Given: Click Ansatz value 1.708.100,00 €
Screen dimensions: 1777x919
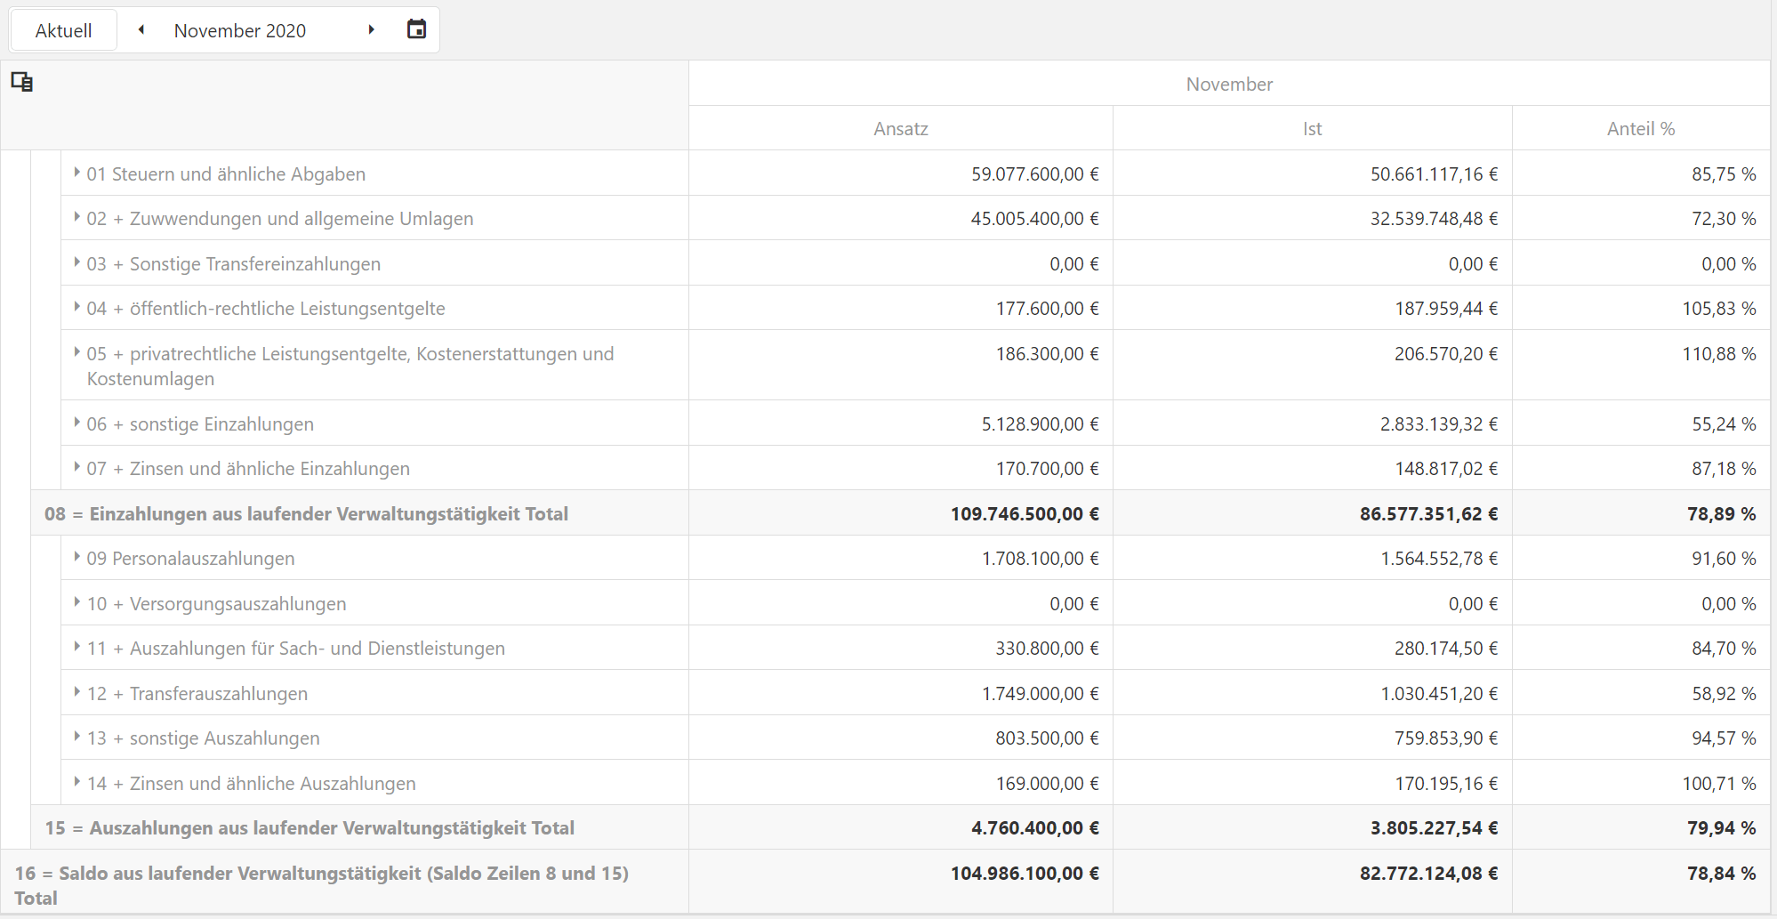Looking at the screenshot, I should click(x=1041, y=558).
